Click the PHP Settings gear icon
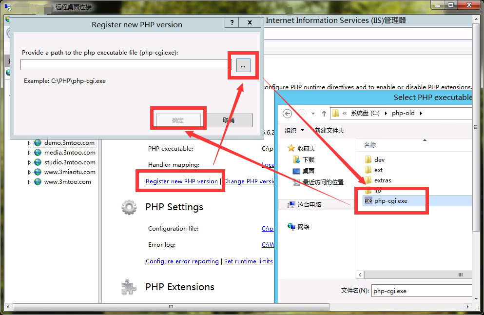The width and height of the screenshot is (484, 315). click(129, 207)
